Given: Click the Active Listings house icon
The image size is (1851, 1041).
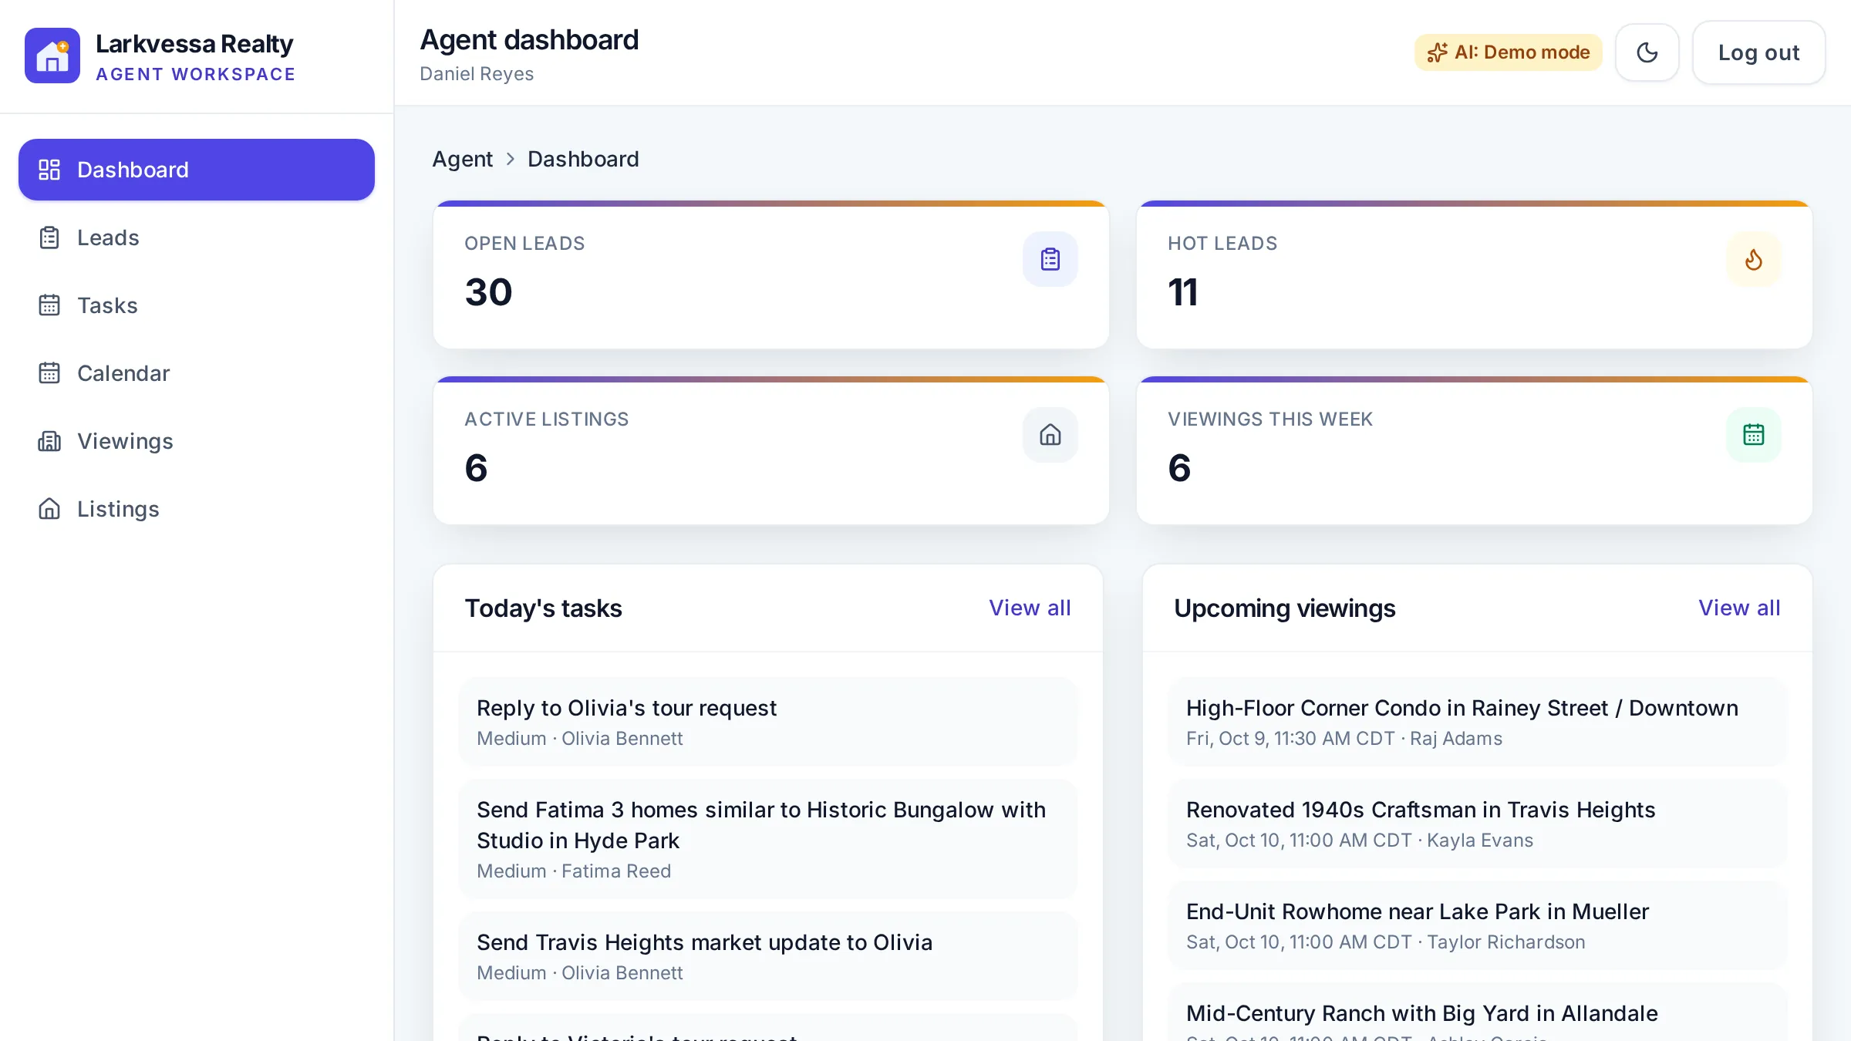Looking at the screenshot, I should pos(1050,435).
